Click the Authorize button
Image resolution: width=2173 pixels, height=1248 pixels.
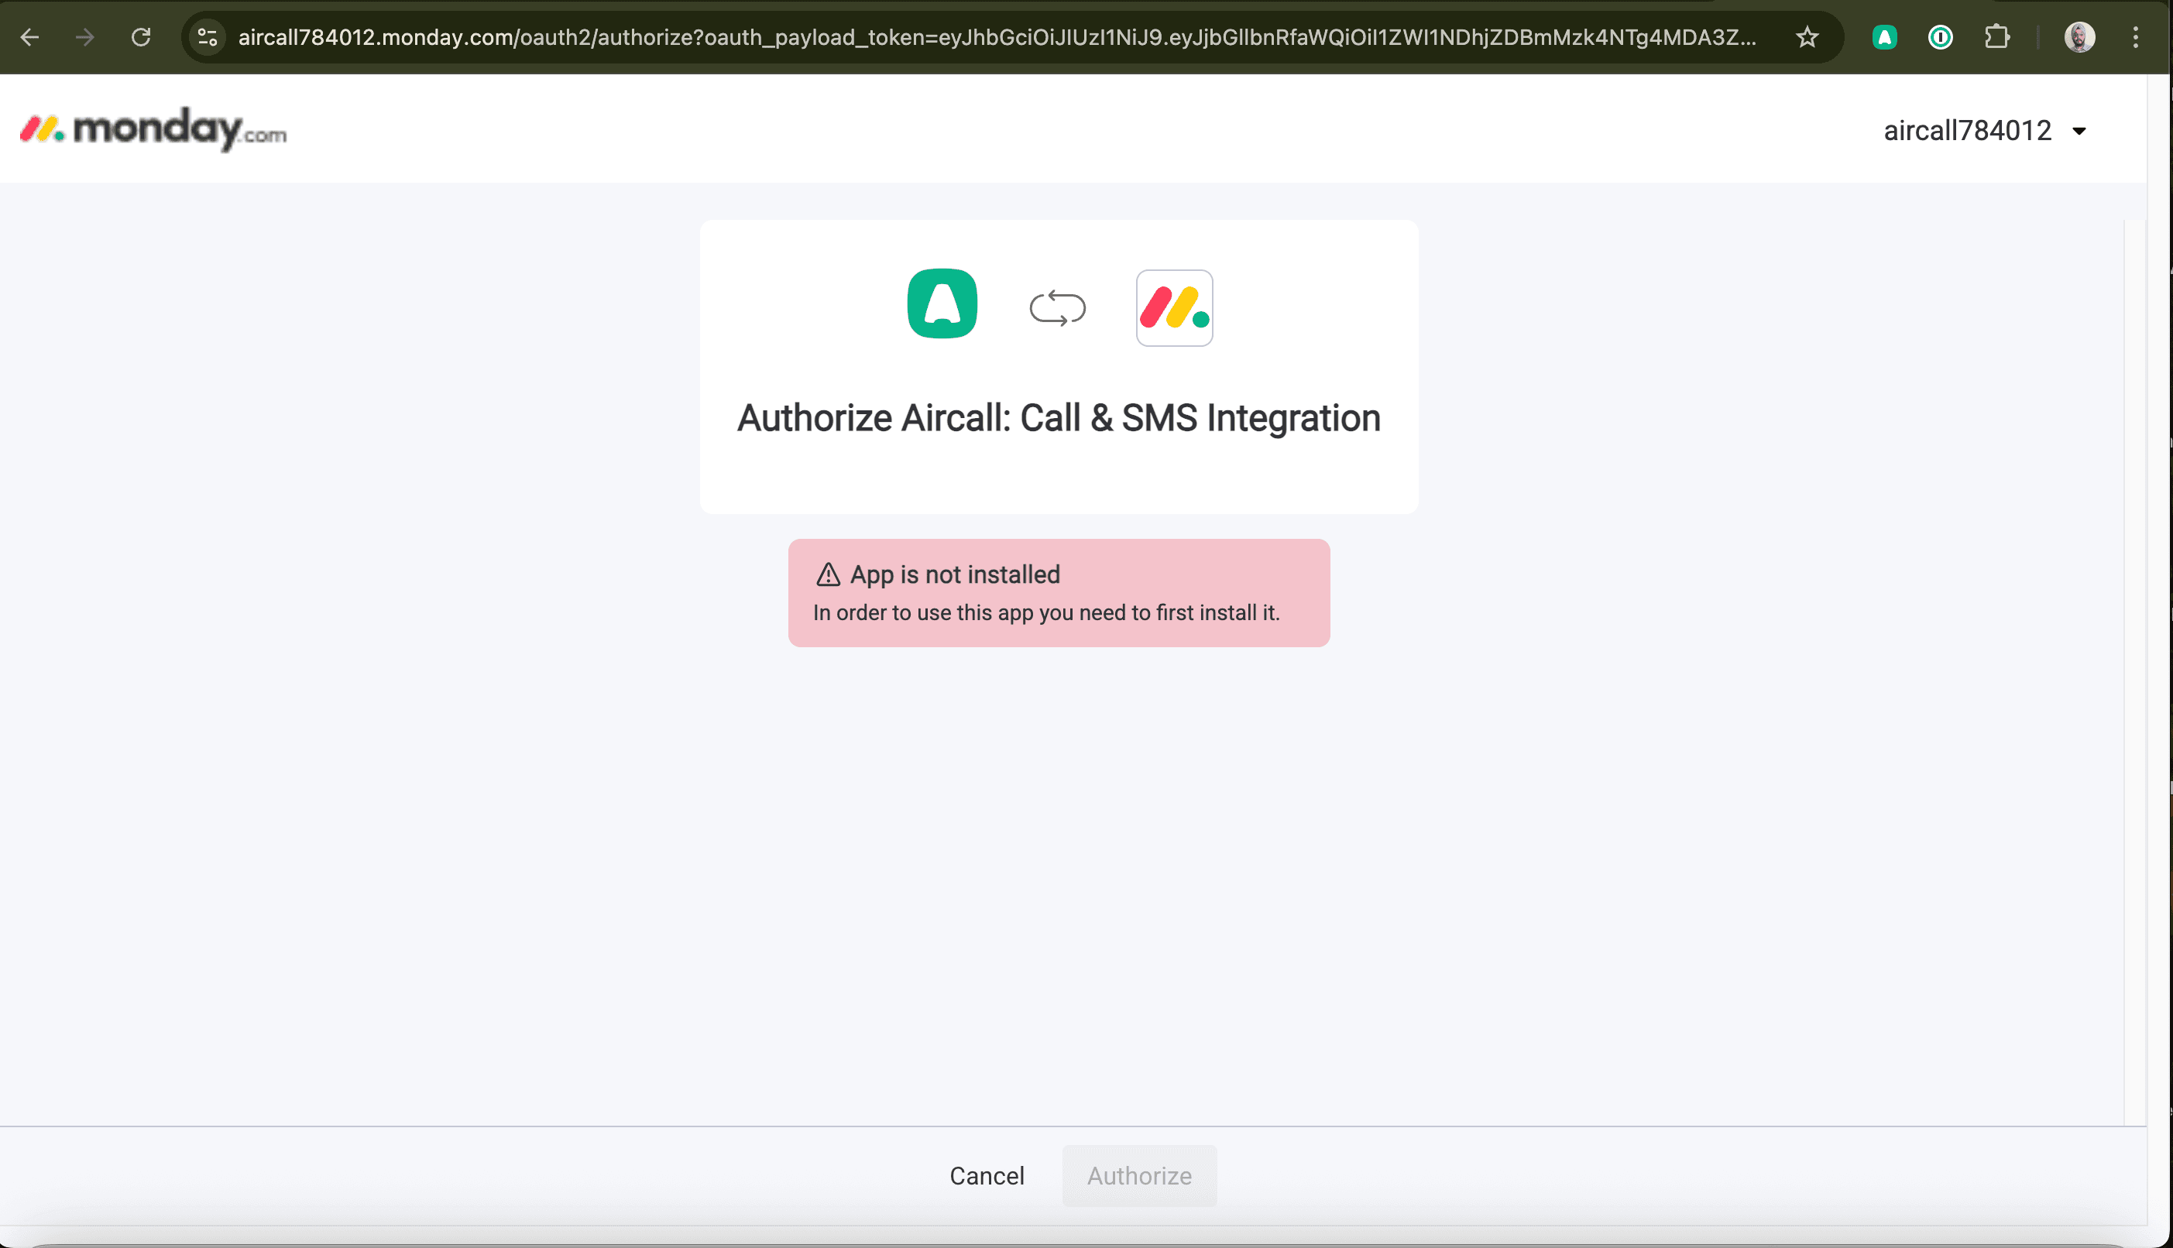point(1139,1175)
